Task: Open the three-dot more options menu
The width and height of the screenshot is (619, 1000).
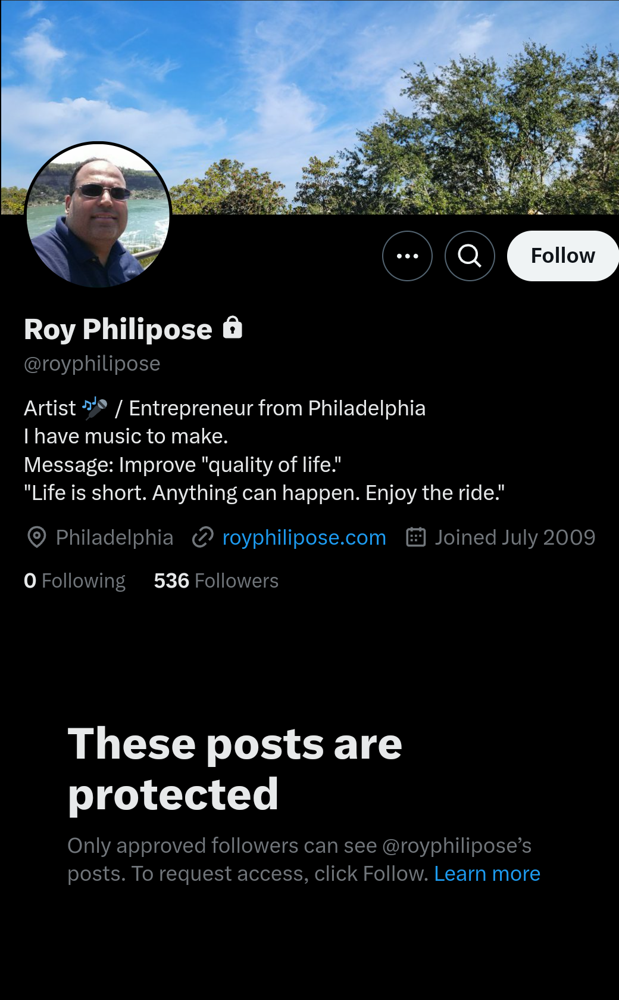Action: (407, 256)
